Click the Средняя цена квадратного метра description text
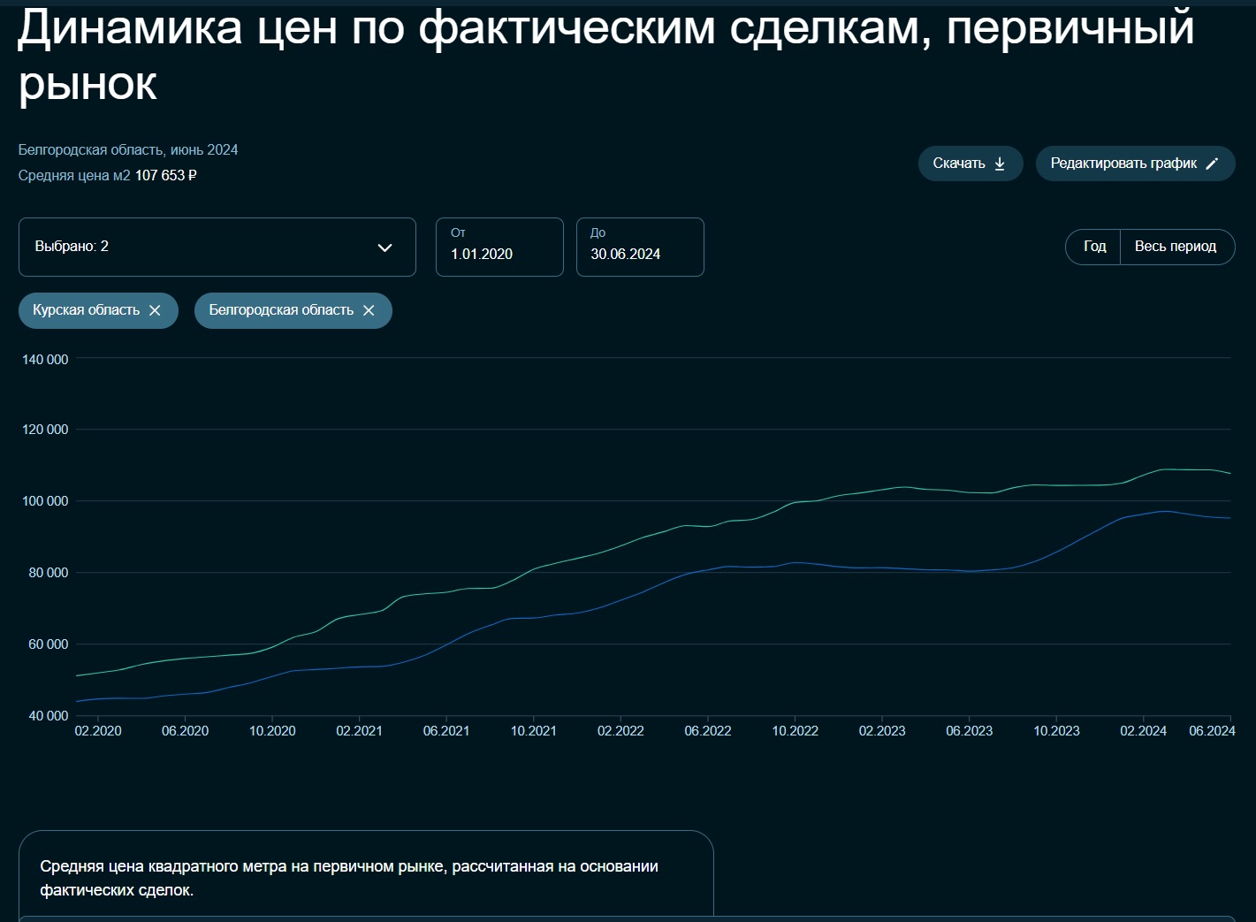The width and height of the screenshot is (1256, 922). [349, 879]
